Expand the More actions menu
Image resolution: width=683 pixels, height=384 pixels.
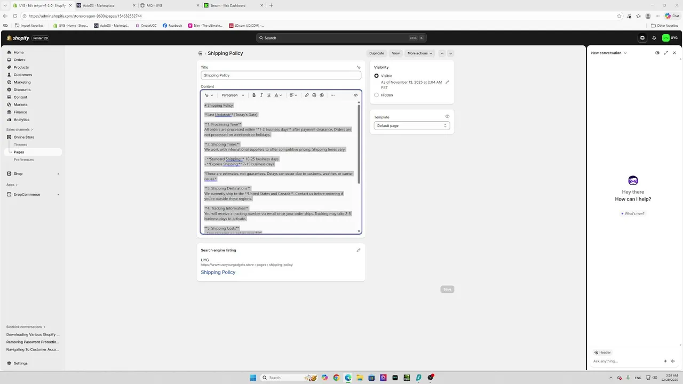420,53
